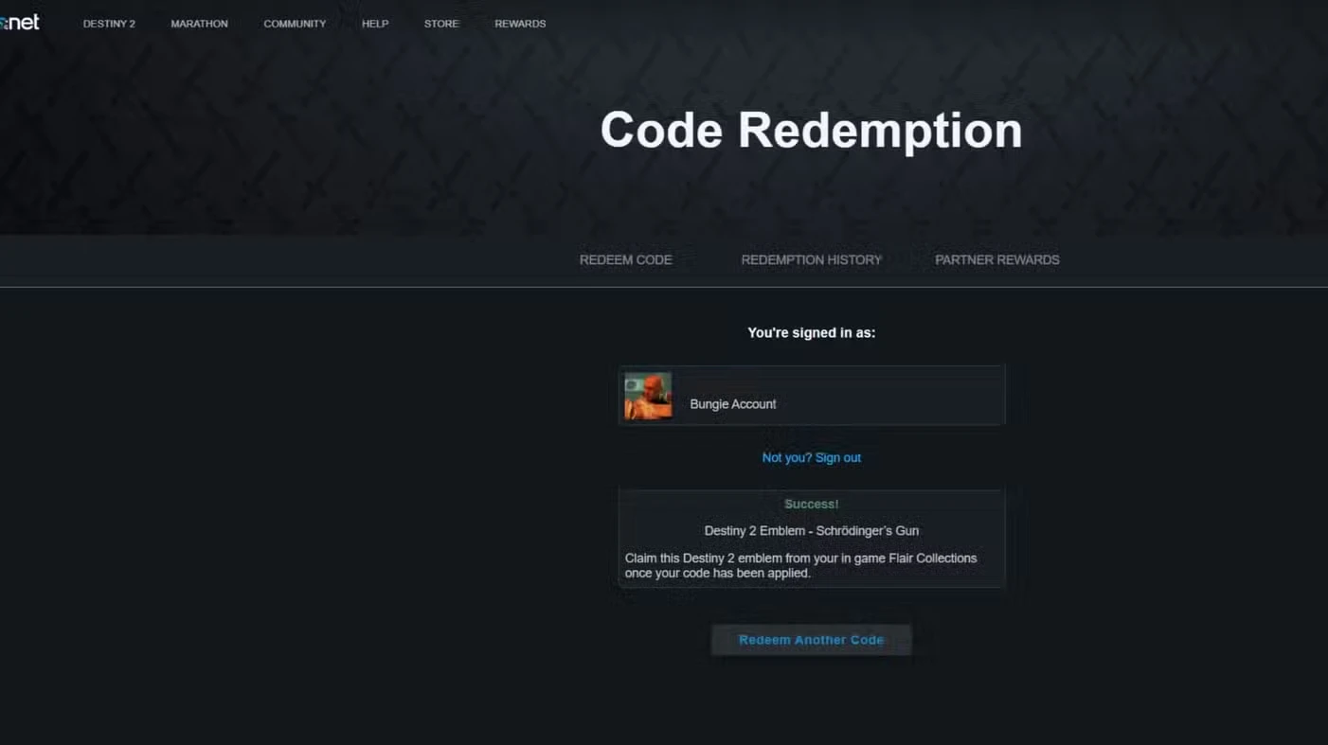
Task: Open the Rewards menu item
Action: (x=520, y=24)
